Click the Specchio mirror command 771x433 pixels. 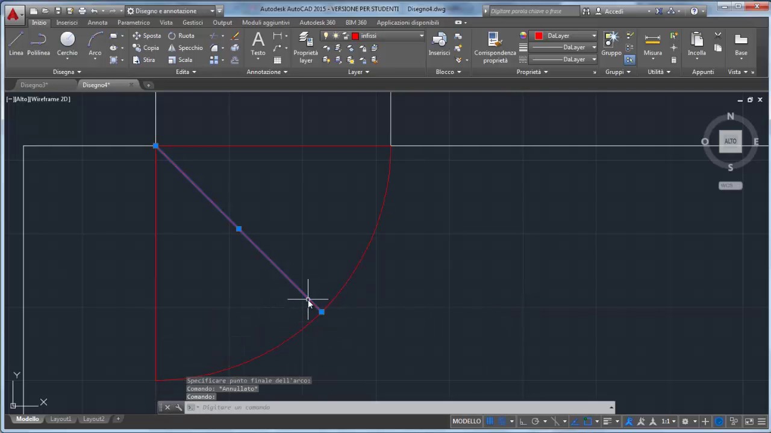[186, 48]
